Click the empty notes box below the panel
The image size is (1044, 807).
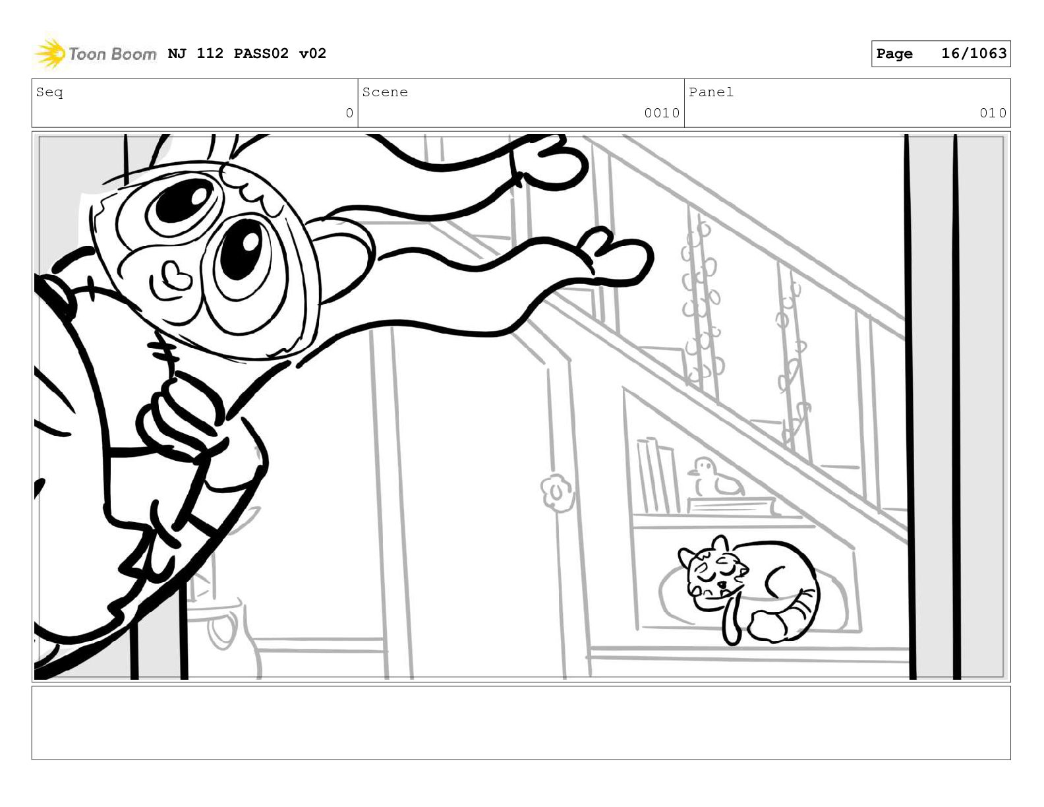tap(521, 723)
